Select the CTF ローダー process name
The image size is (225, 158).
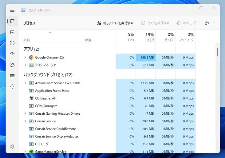[43, 144]
